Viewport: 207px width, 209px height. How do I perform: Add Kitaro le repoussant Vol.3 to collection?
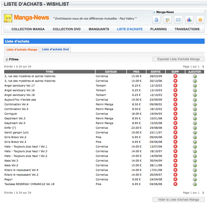pyautogui.click(x=195, y=175)
